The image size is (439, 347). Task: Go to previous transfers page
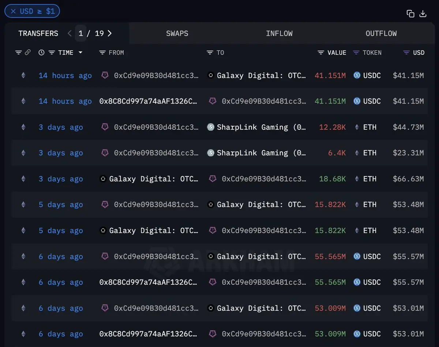point(70,33)
